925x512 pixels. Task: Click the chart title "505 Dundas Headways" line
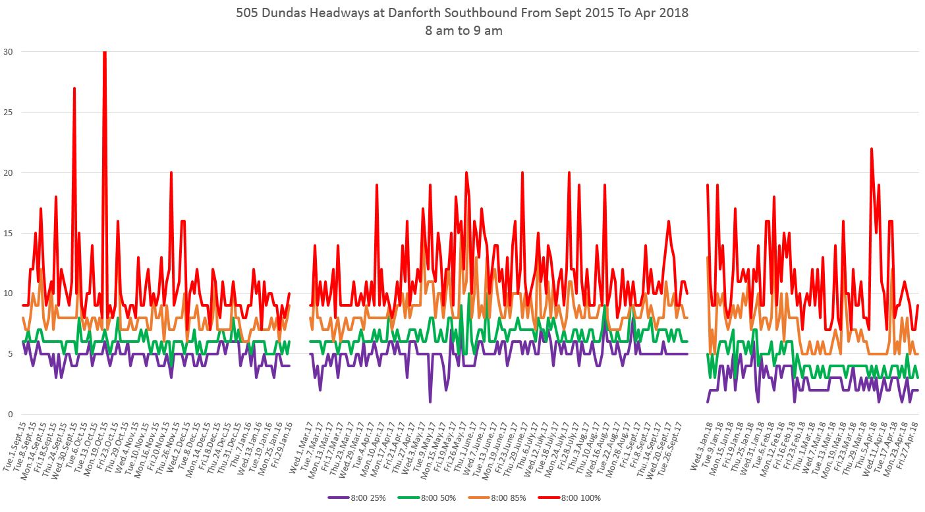pos(462,13)
